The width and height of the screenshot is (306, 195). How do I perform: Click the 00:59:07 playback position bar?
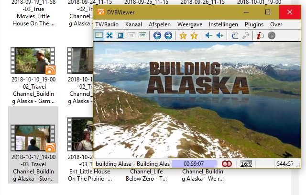point(194,164)
